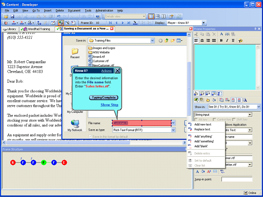
Task: Click the horizontal scrollbar thumb under the document view
Action: 68,142
